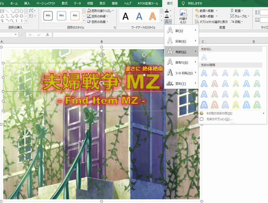Select the straight line shape
Viewport: 268px width, 203px height.
tap(7, 11)
